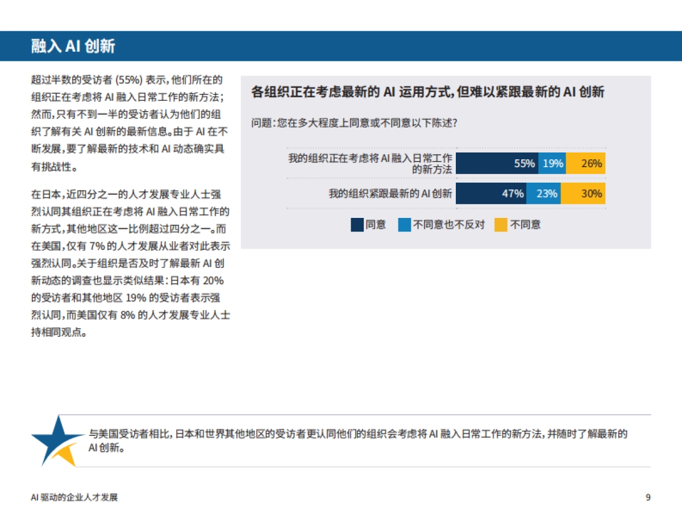Click the 19% light blue bar segment

pos(551,163)
